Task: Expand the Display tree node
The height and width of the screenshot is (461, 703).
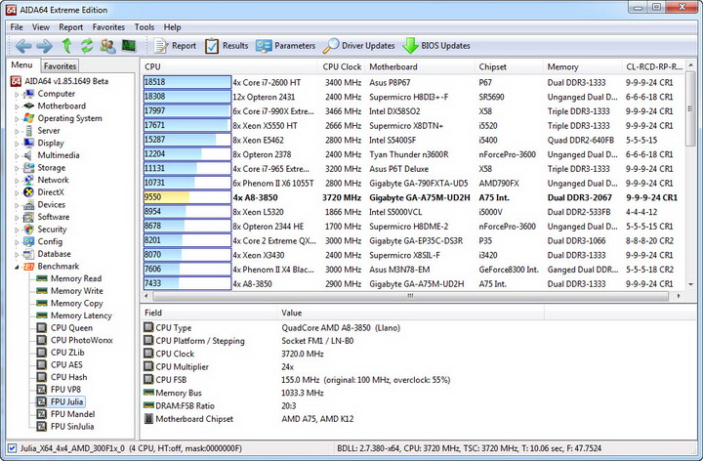Action: (x=17, y=144)
